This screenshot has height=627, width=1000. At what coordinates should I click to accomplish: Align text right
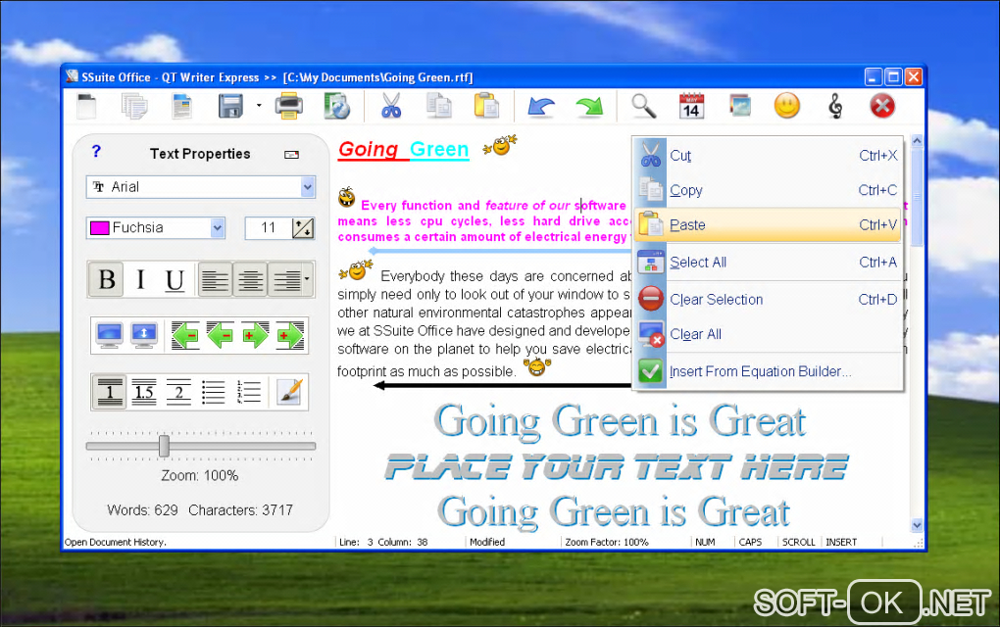tap(286, 279)
